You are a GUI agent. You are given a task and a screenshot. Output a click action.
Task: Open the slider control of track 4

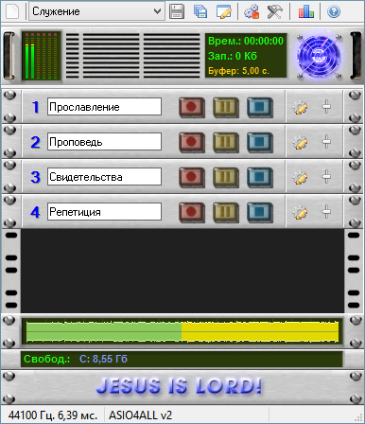click(x=326, y=212)
